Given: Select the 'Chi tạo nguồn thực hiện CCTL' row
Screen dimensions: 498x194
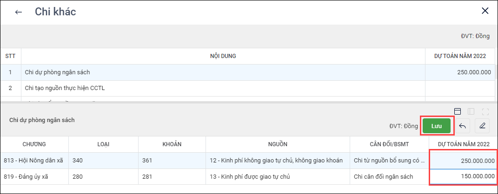Looking at the screenshot, I should (x=223, y=88).
